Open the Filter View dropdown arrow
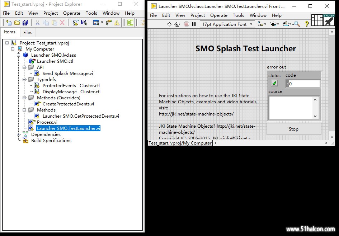Screen dimensions: 339x236 click(102, 23)
